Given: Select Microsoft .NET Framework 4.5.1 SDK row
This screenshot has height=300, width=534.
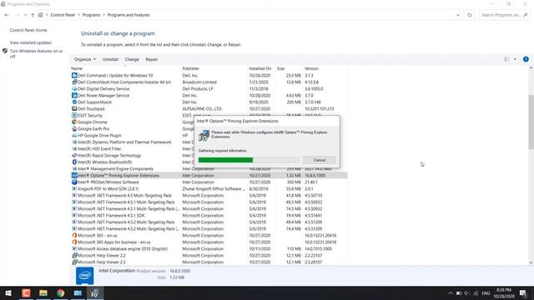Looking at the screenshot, I should pyautogui.click(x=209, y=215).
